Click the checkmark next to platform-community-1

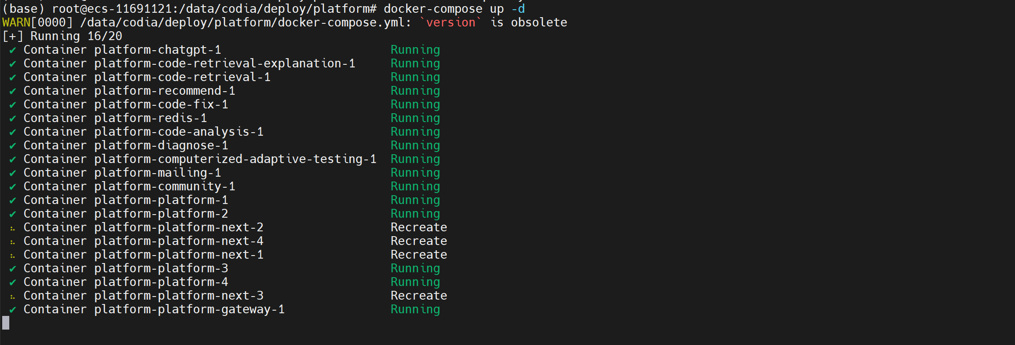(13, 187)
